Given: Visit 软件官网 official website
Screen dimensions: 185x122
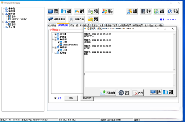Looking at the screenshot, I should click(x=173, y=11).
